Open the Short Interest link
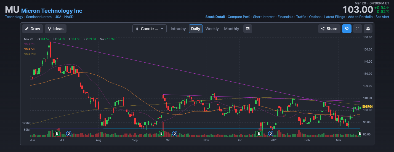394x152 pixels. (264, 17)
